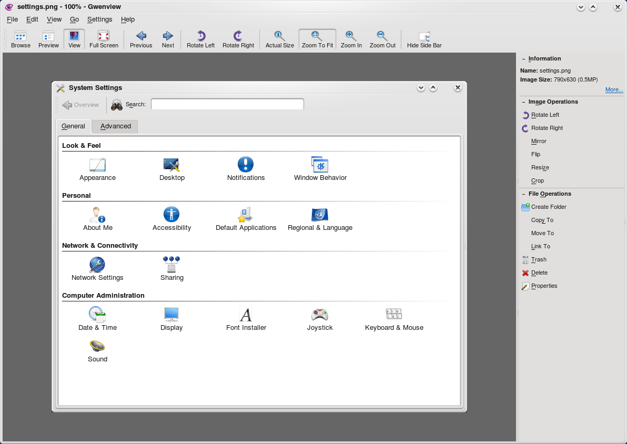Open the Edit menu
The height and width of the screenshot is (444, 627).
32,19
